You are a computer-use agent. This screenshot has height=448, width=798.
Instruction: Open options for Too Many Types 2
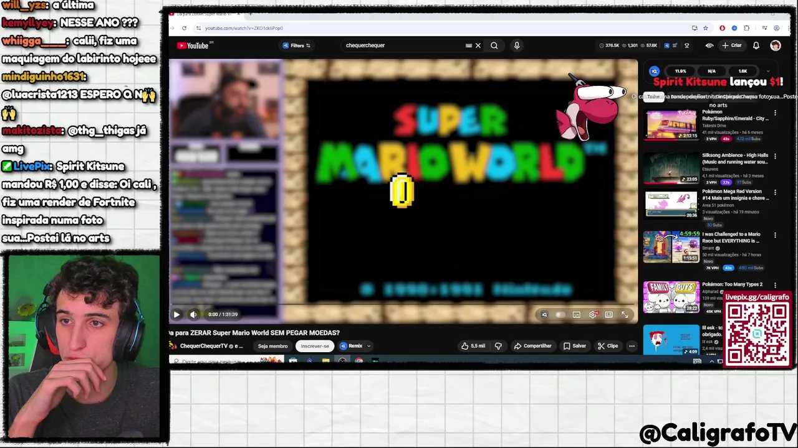pos(775,285)
